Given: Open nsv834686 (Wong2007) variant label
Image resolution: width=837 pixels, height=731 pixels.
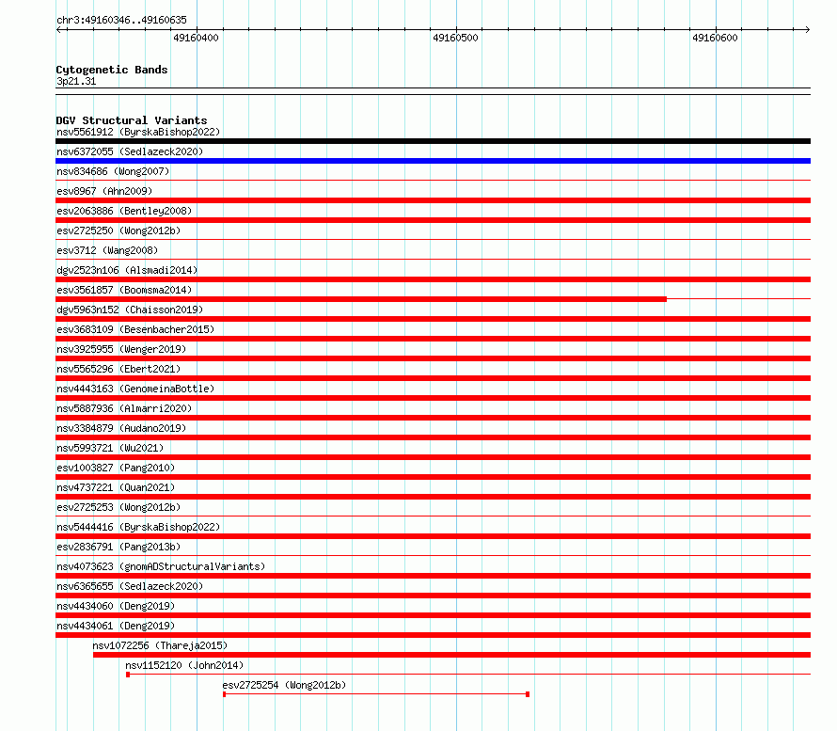Looking at the screenshot, I should (113, 171).
